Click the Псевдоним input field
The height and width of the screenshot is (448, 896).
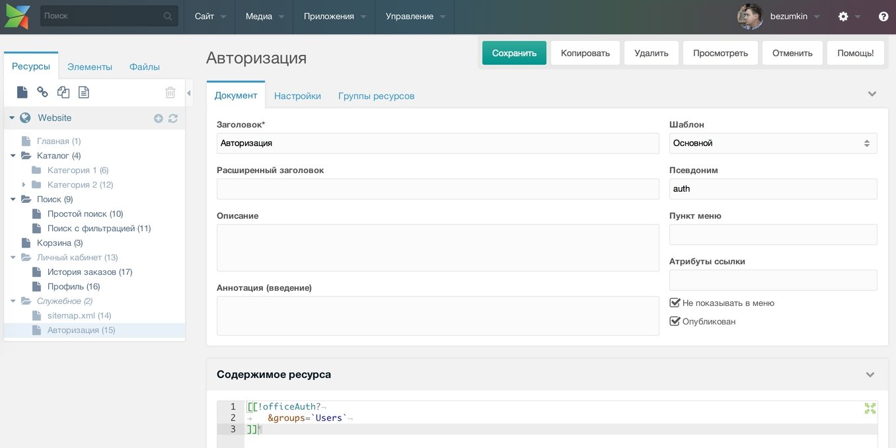pyautogui.click(x=773, y=189)
